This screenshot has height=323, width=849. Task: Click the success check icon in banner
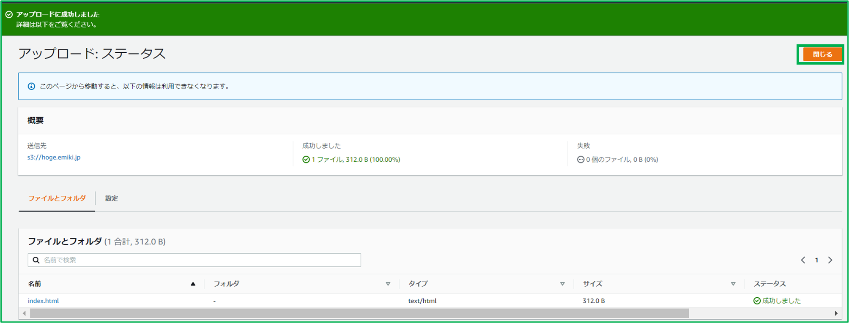pos(9,14)
